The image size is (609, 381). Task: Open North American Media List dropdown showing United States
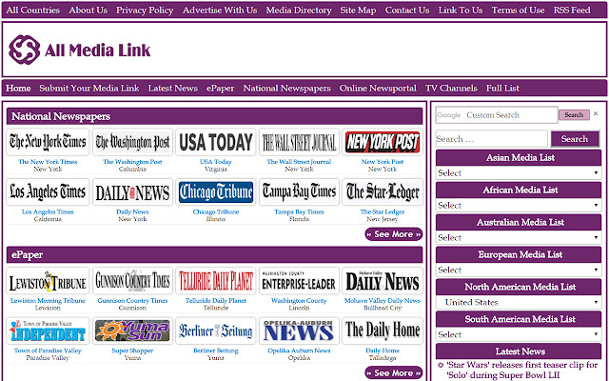[x=519, y=302]
